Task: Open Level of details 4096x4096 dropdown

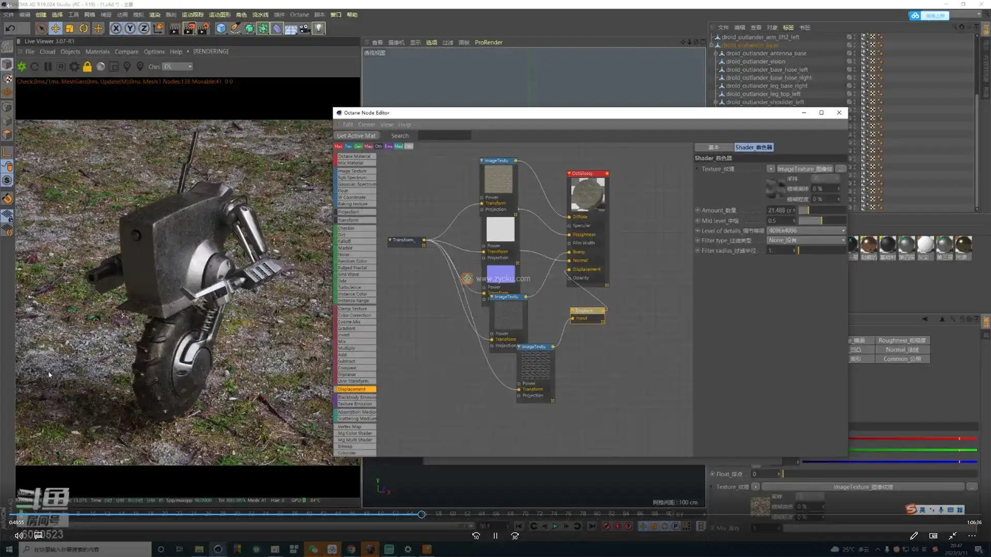Action: (806, 231)
